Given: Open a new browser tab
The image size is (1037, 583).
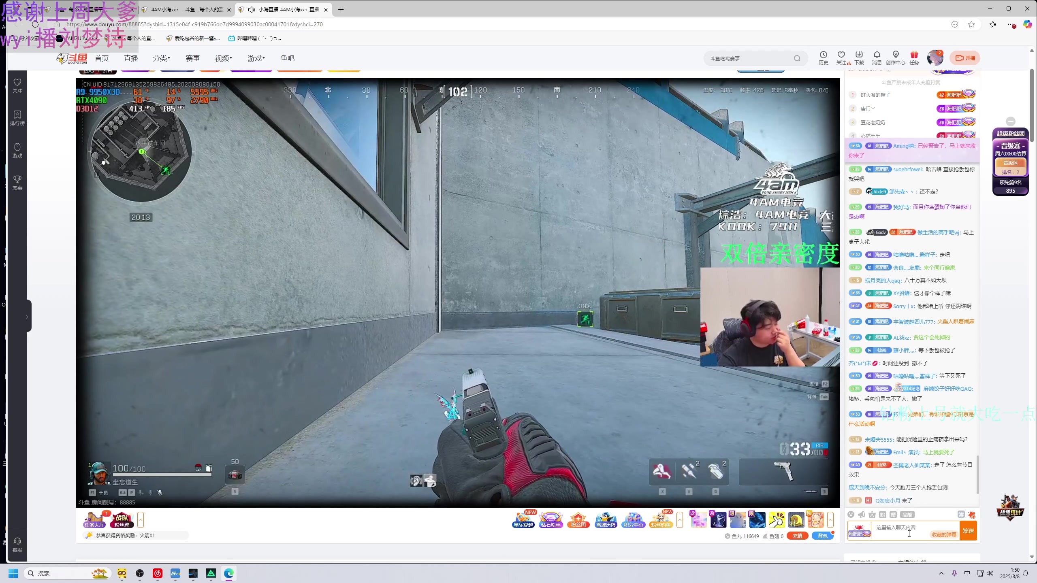Looking at the screenshot, I should point(341,9).
